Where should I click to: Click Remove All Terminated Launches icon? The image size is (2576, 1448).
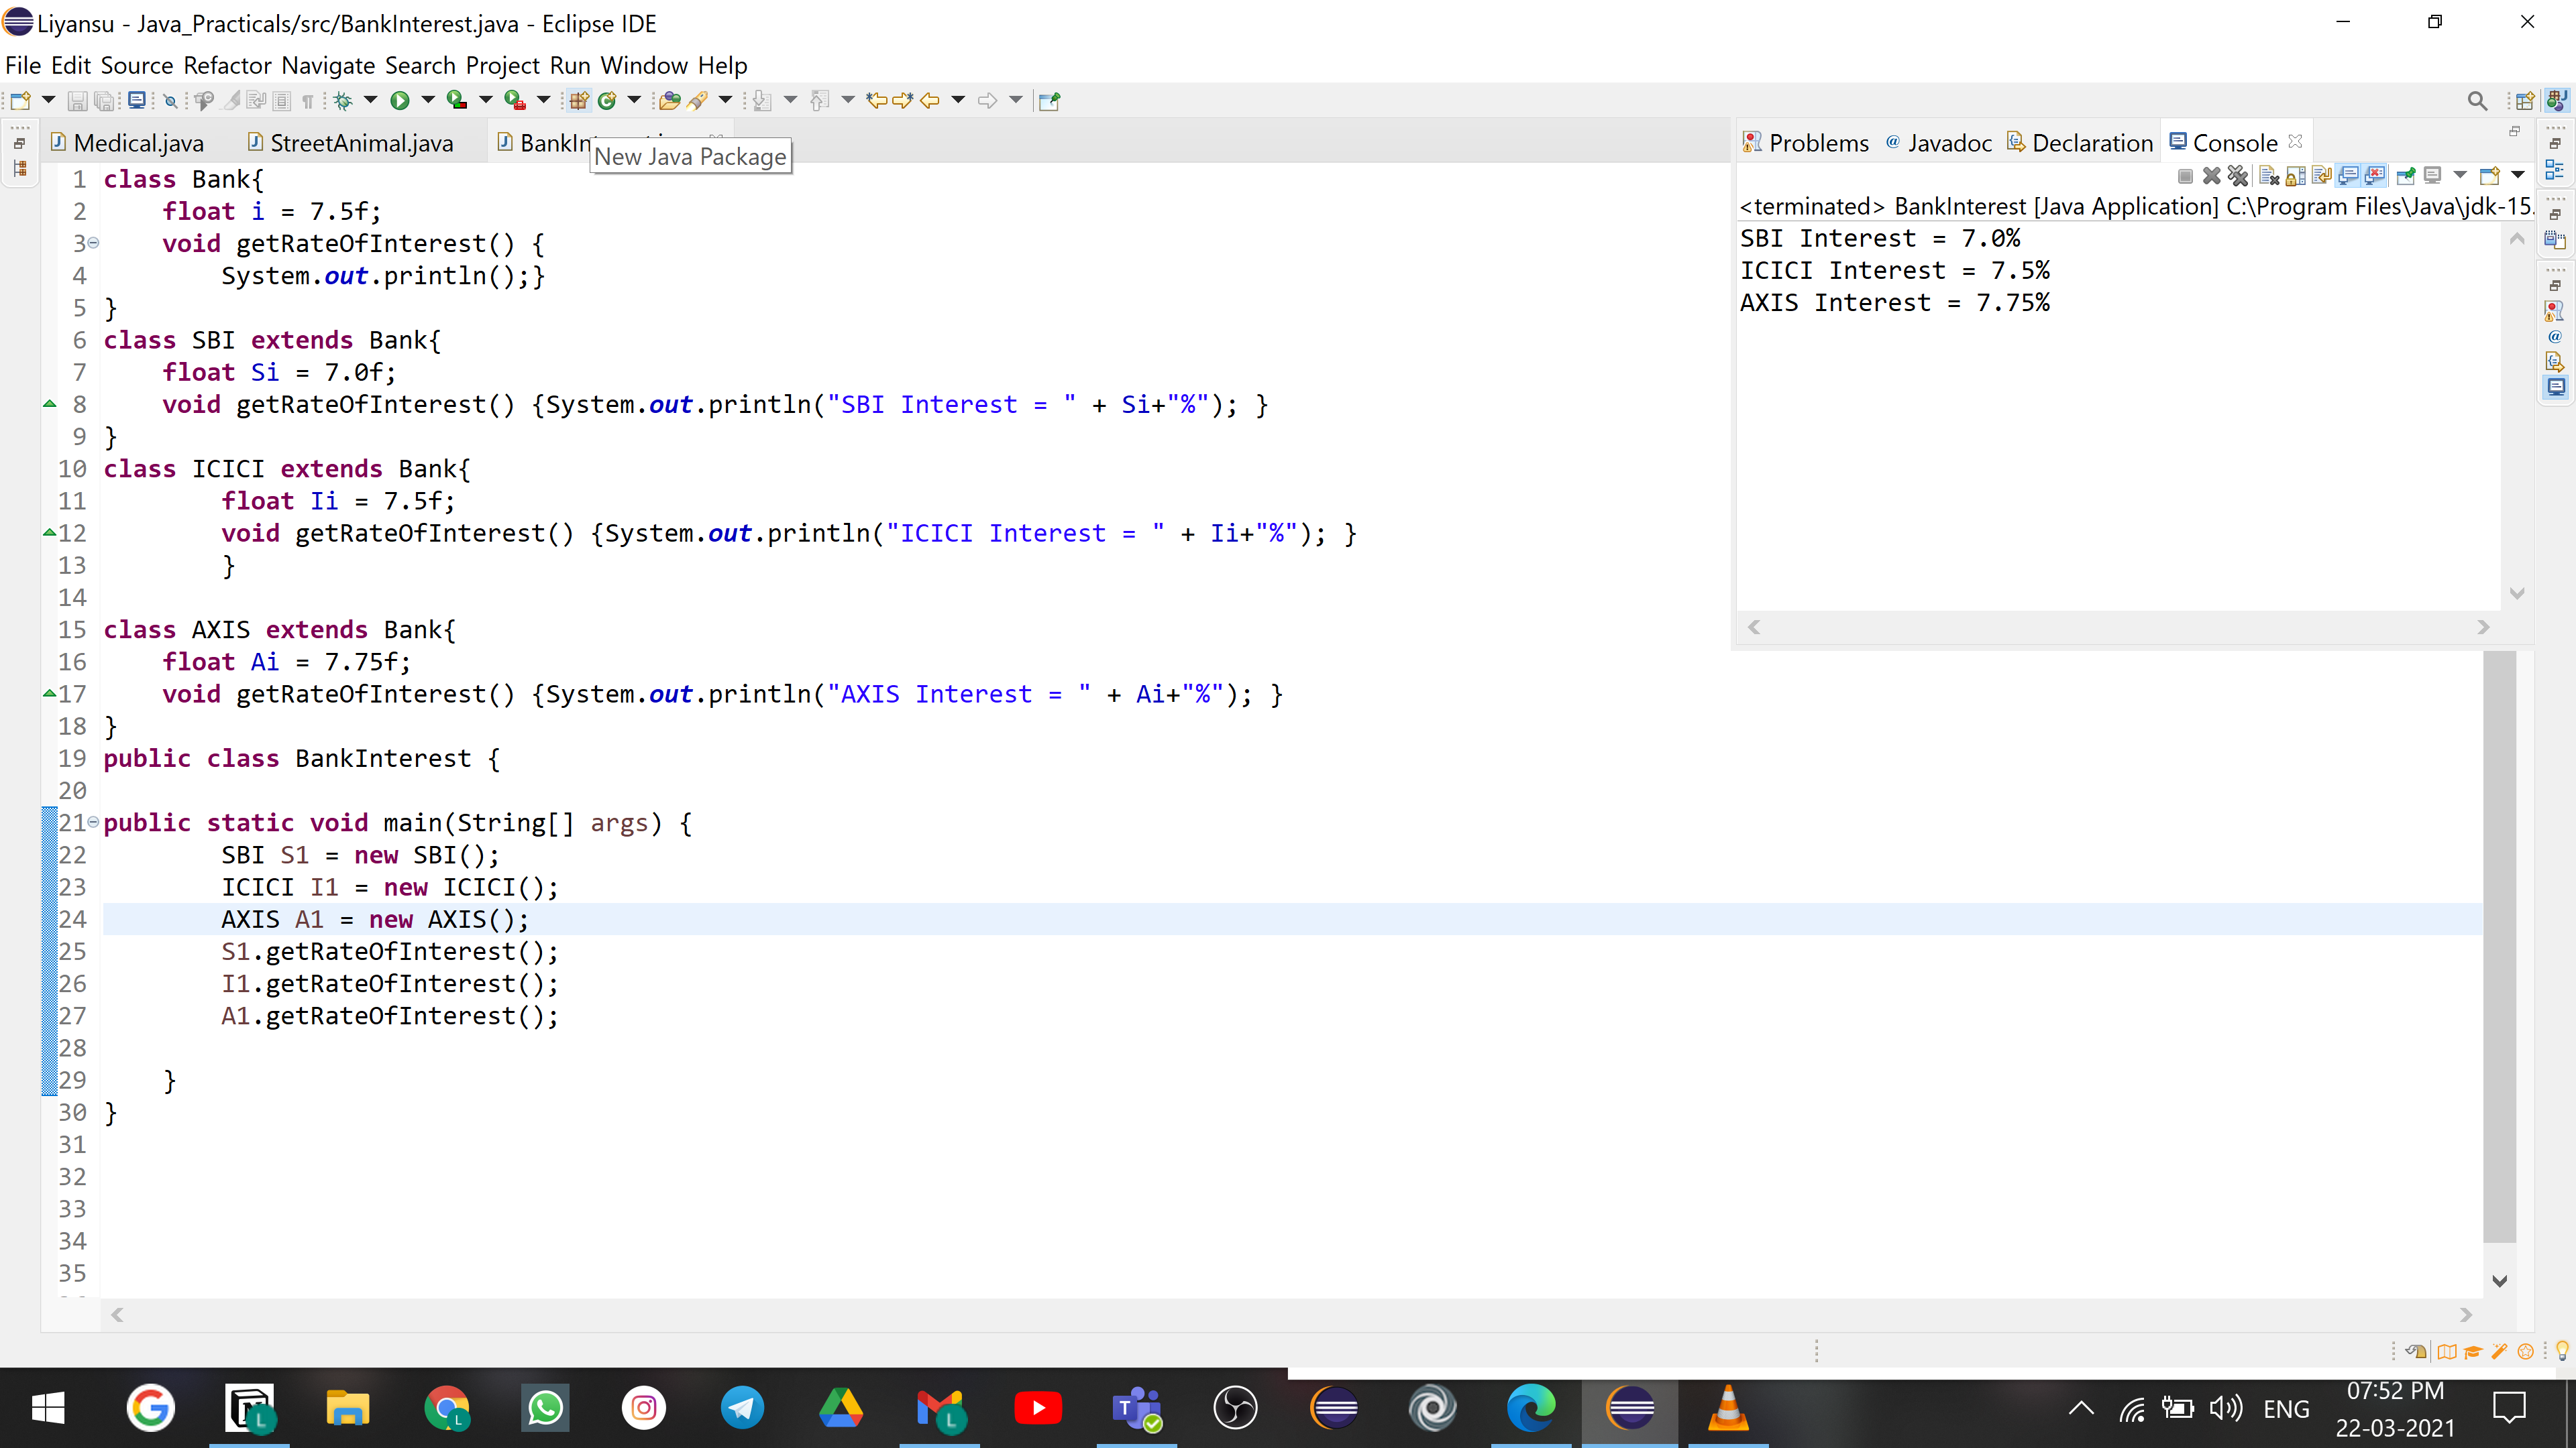point(2238,177)
